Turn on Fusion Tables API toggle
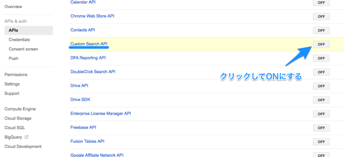The height and width of the screenshot is (157, 344). [x=321, y=142]
